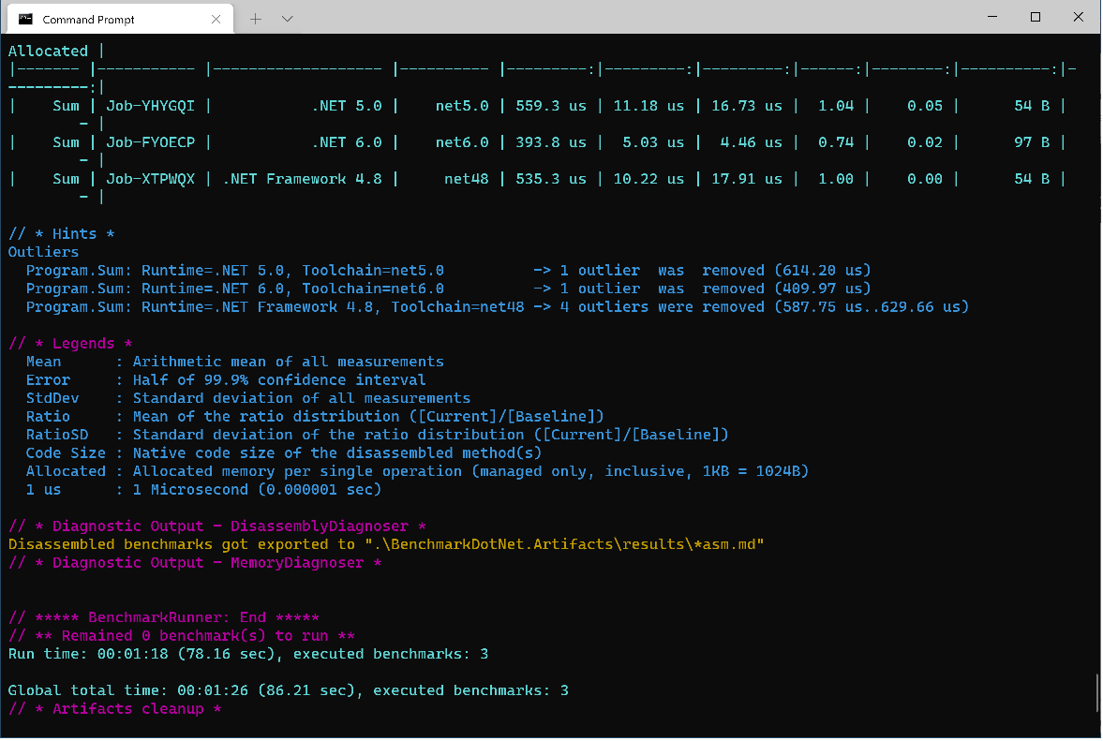Image resolution: width=1103 pixels, height=741 pixels.
Task: Open a new terminal tab
Action: pyautogui.click(x=256, y=19)
